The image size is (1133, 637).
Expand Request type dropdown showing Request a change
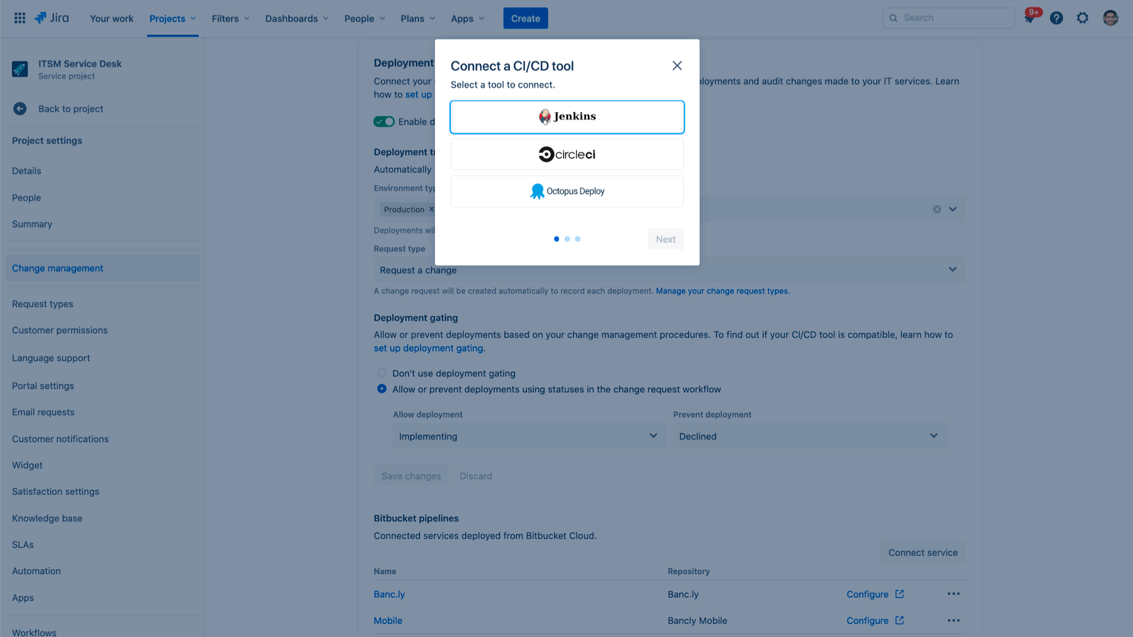[953, 269]
